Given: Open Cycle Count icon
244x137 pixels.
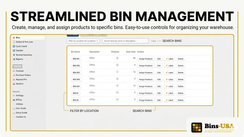Looking at the screenshot, I should point(14,46).
